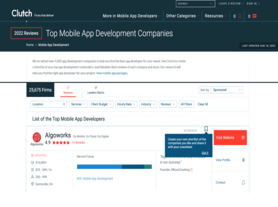The width and height of the screenshot is (278, 207).
Task: Click the header bookmark shortlist icon
Action: (x=240, y=16)
